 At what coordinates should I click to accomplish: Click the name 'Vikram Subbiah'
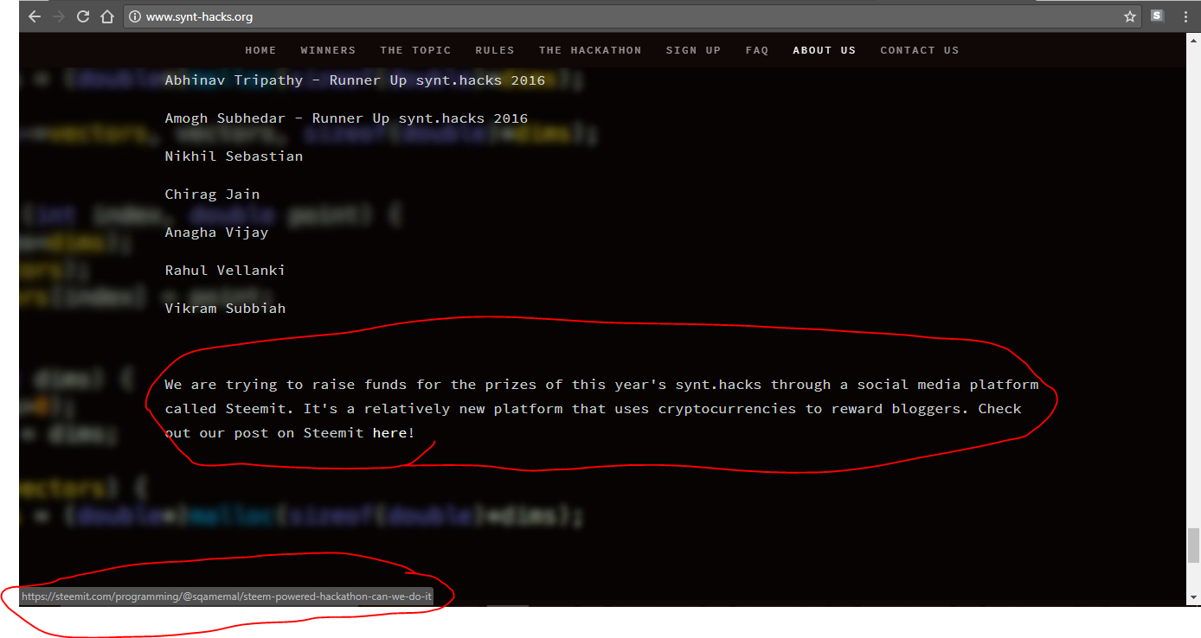225,309
